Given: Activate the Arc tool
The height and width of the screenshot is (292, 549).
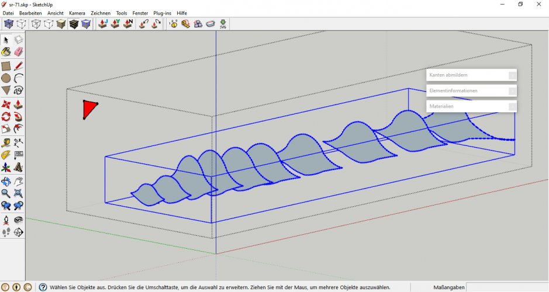Looking at the screenshot, I should tap(19, 78).
